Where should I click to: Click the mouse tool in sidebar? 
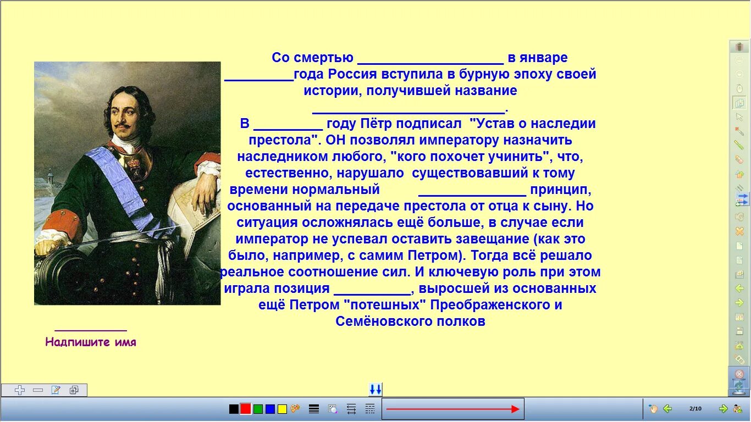click(x=739, y=88)
